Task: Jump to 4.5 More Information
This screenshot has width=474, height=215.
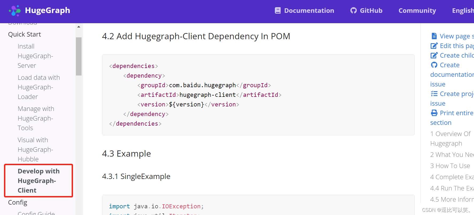Action: (452, 199)
